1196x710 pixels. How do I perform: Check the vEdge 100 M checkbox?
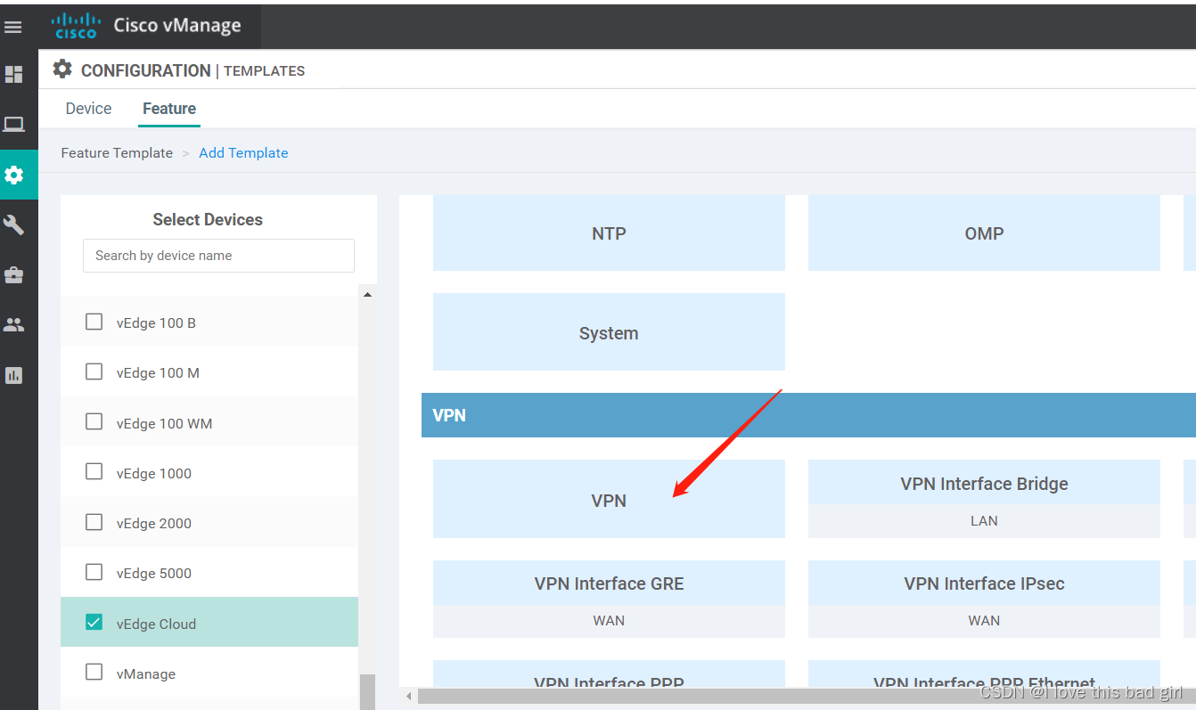(94, 371)
